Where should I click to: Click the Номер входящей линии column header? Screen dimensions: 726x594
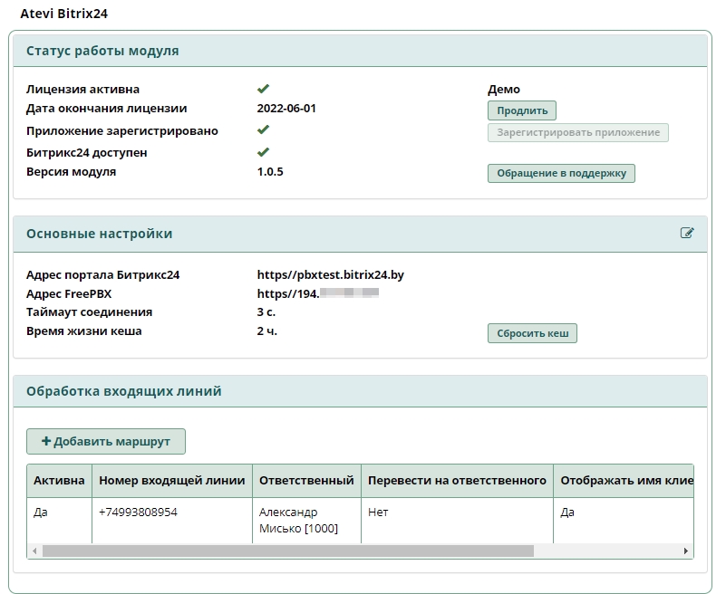click(171, 481)
